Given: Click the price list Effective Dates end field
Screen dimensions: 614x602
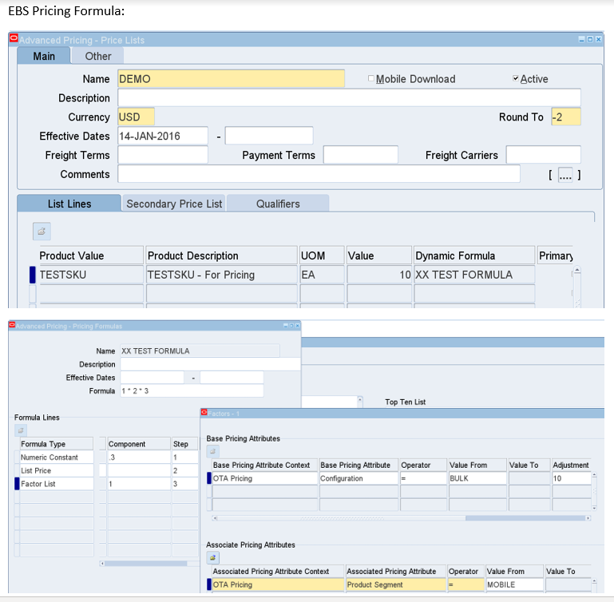Looking at the screenshot, I should [x=269, y=136].
